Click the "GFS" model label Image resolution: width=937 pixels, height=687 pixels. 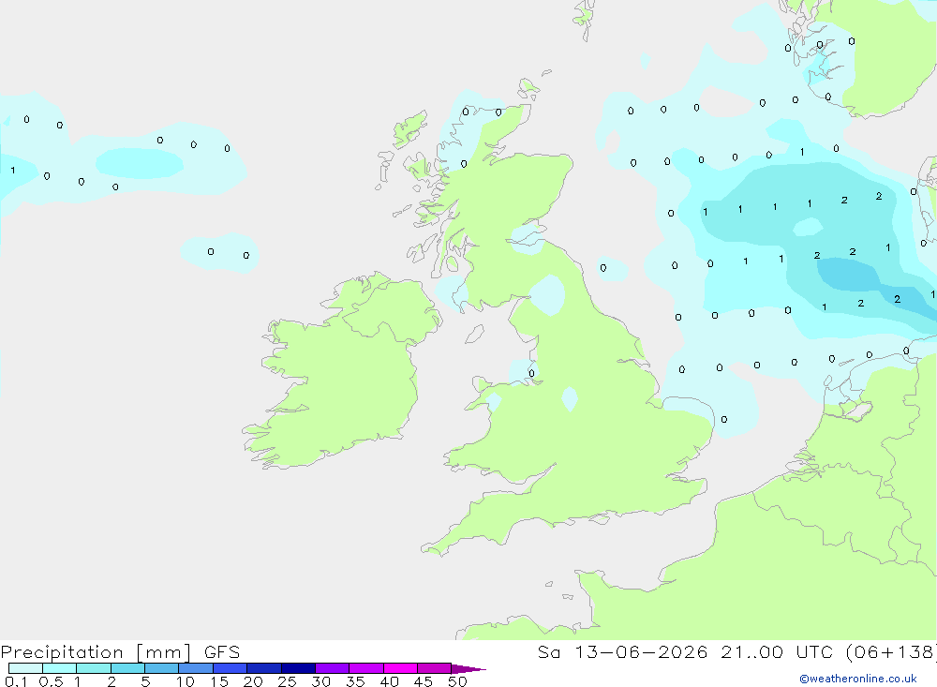pyautogui.click(x=222, y=652)
